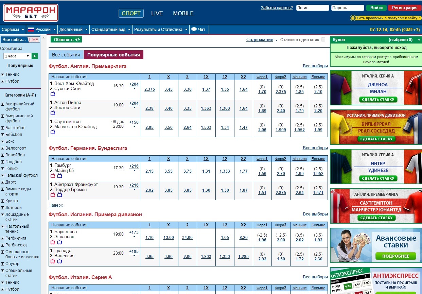The height and width of the screenshot is (294, 422).
Task: Click the blue TV icon under Айнтрахт Франкфурт
Action: tap(59, 195)
